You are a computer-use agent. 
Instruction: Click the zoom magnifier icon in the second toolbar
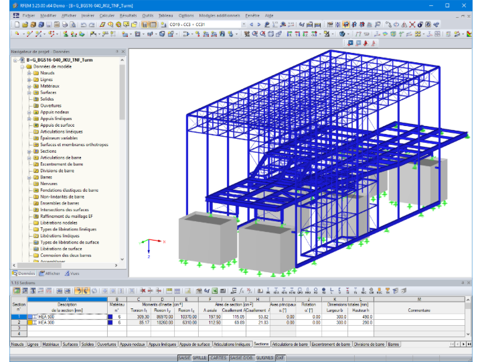coord(254,34)
